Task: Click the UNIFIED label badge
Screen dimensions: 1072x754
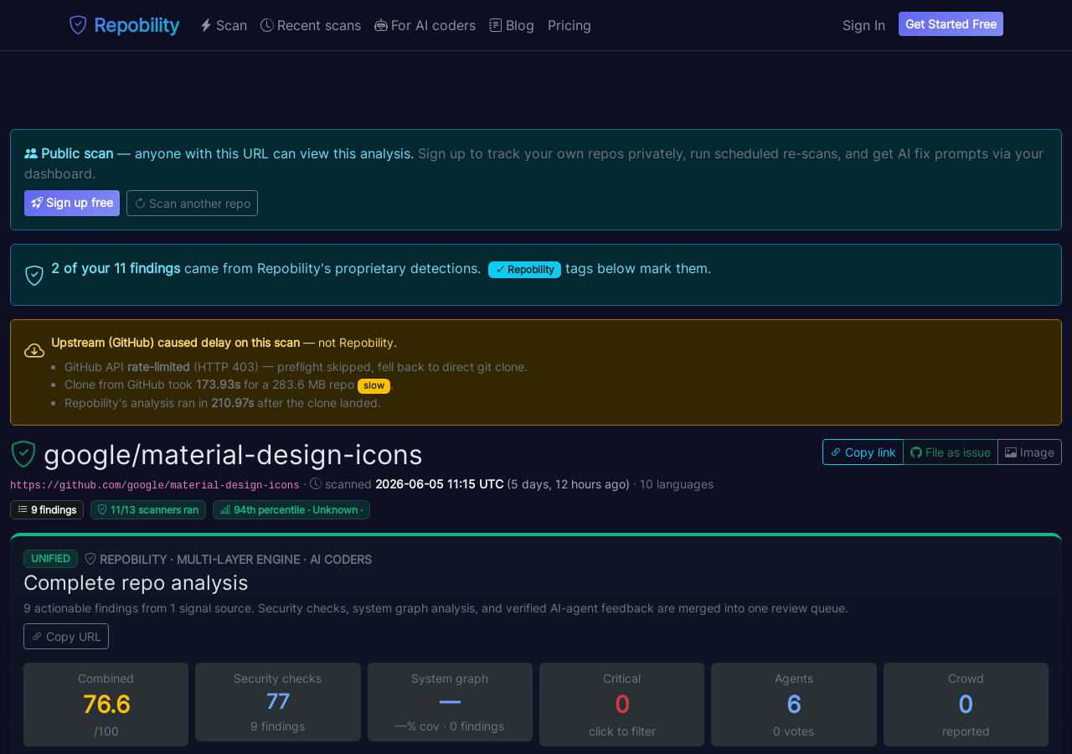Action: click(50, 559)
